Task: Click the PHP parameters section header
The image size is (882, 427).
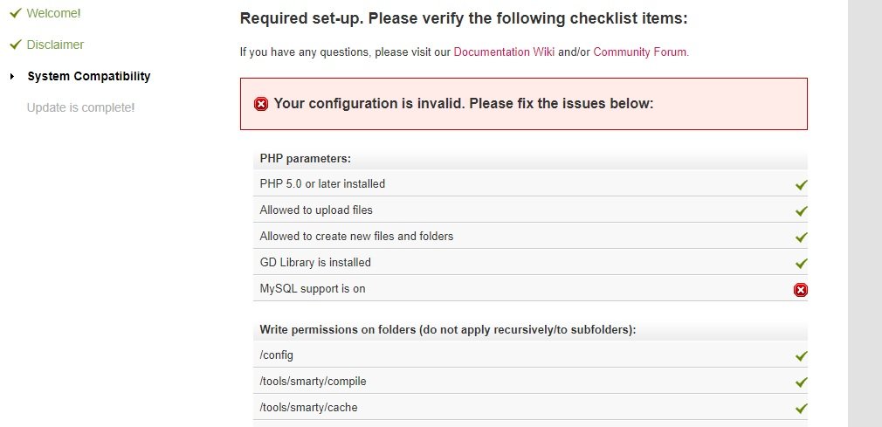Action: tap(306, 158)
